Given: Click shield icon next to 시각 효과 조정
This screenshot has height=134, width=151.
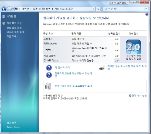Looking at the screenshot, I should pyautogui.click(x=4, y=23).
